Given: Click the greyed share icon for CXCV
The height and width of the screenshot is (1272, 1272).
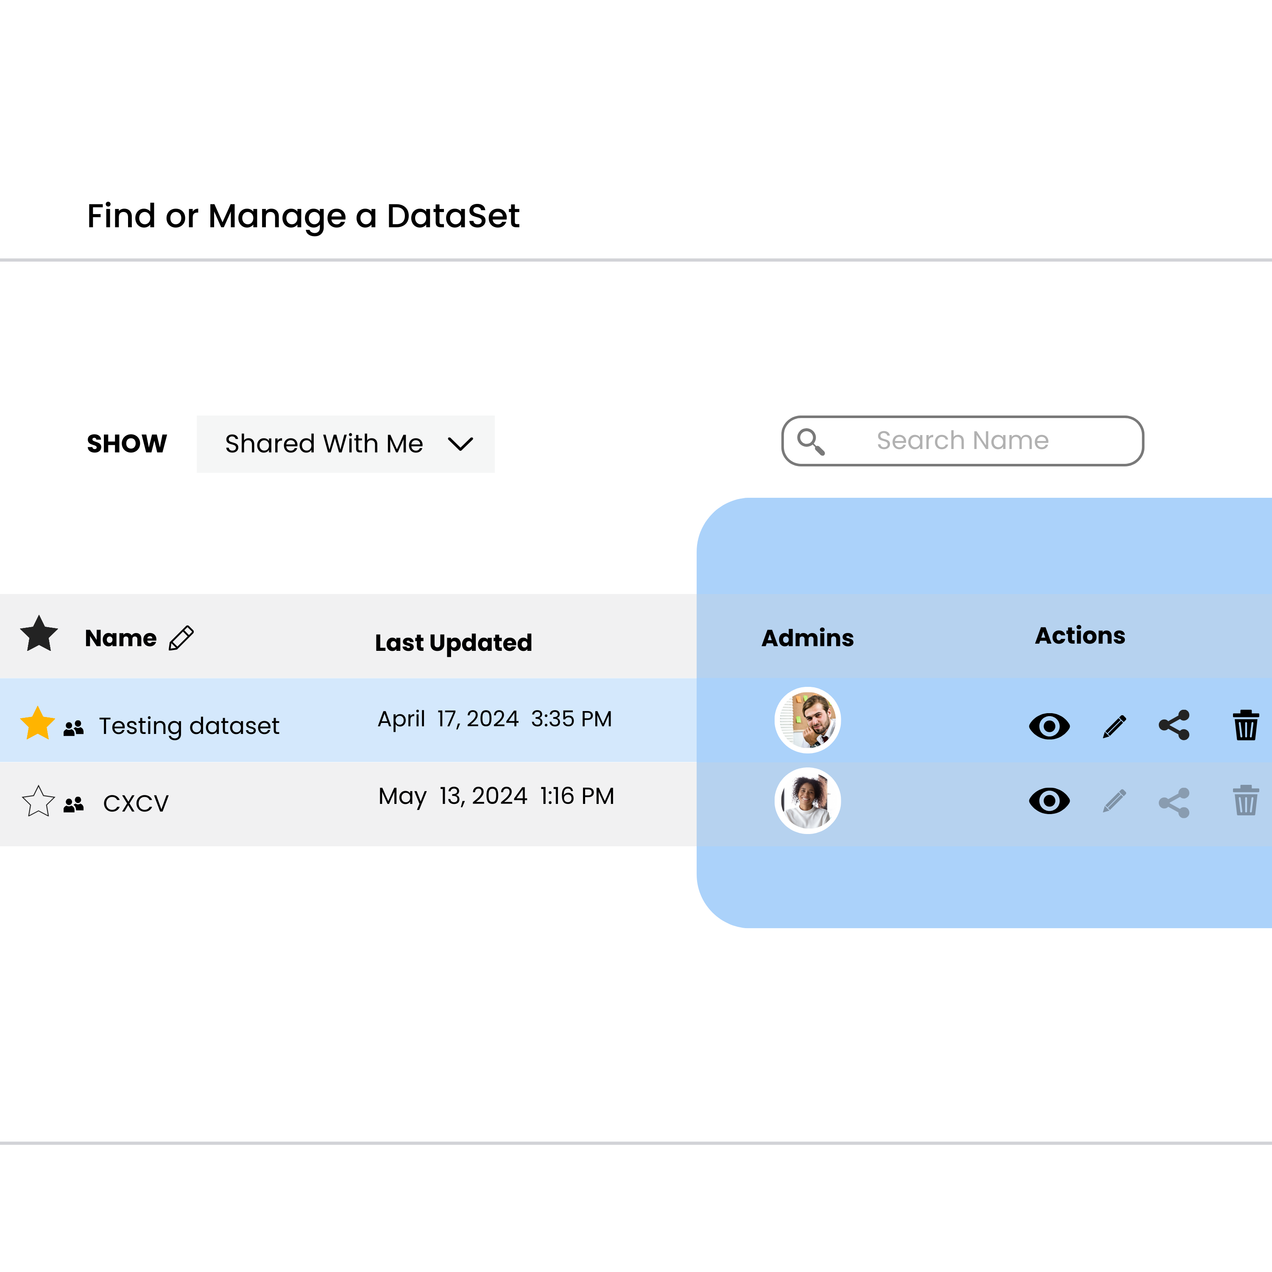Looking at the screenshot, I should [1174, 803].
